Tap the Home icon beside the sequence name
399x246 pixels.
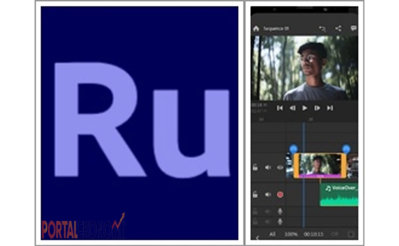pos(256,29)
